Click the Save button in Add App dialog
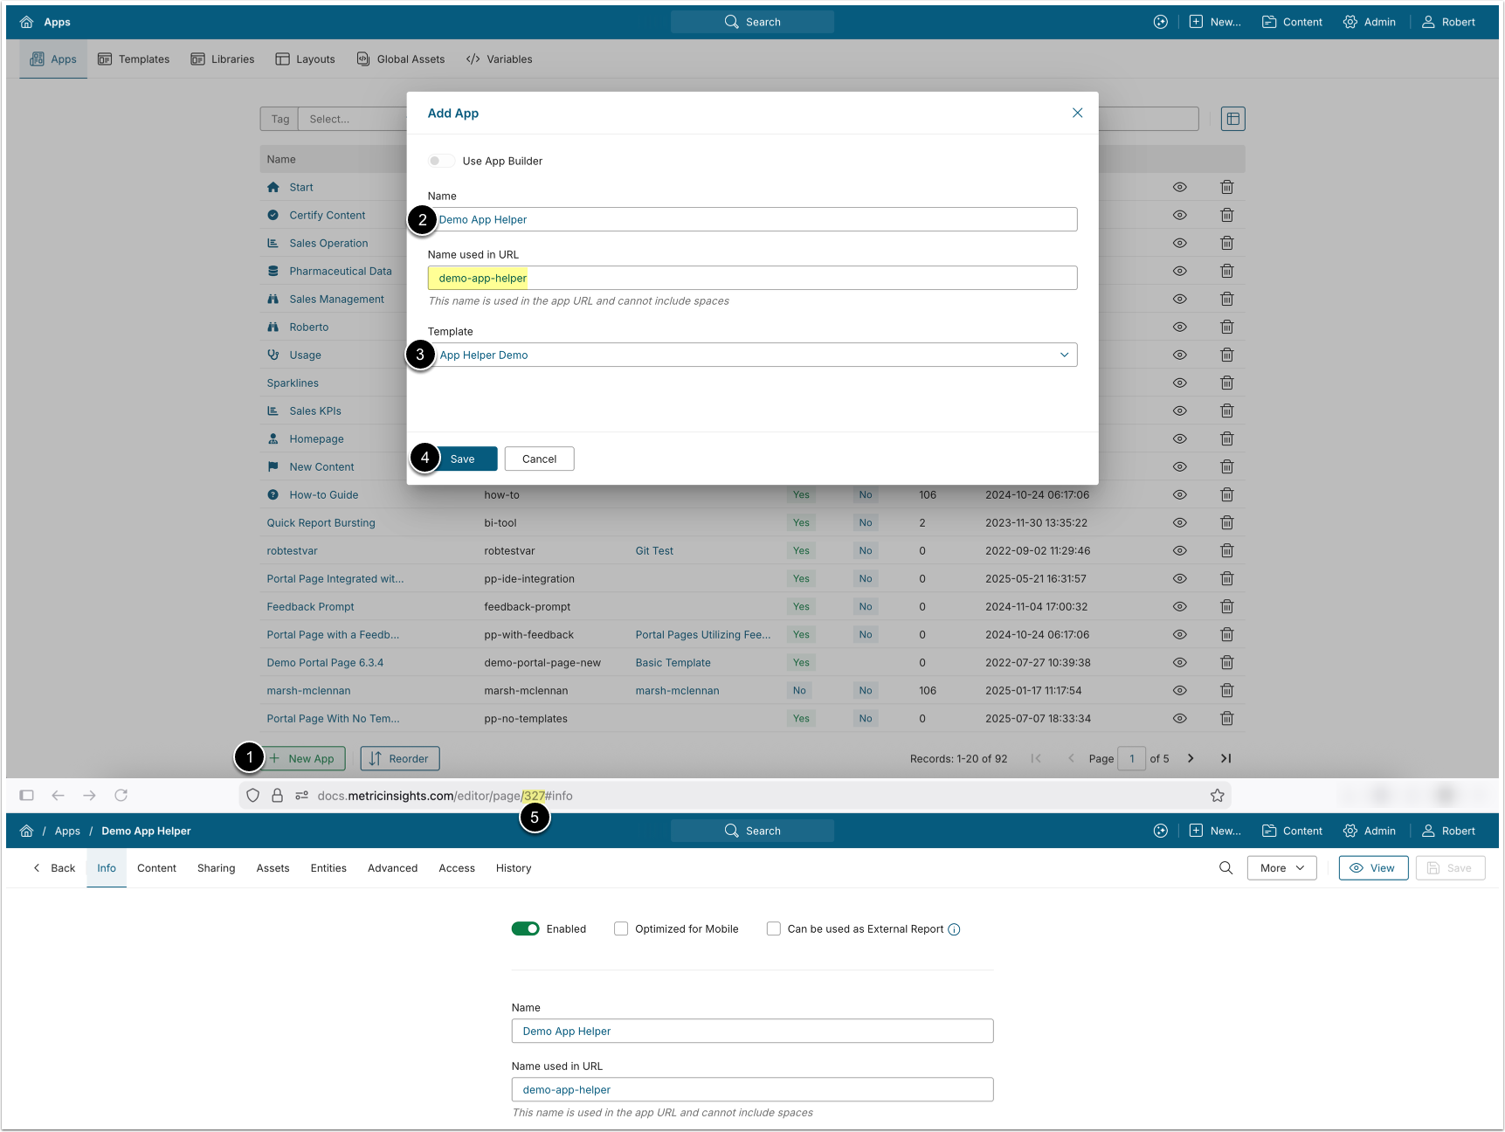This screenshot has width=1505, height=1132. (x=463, y=459)
